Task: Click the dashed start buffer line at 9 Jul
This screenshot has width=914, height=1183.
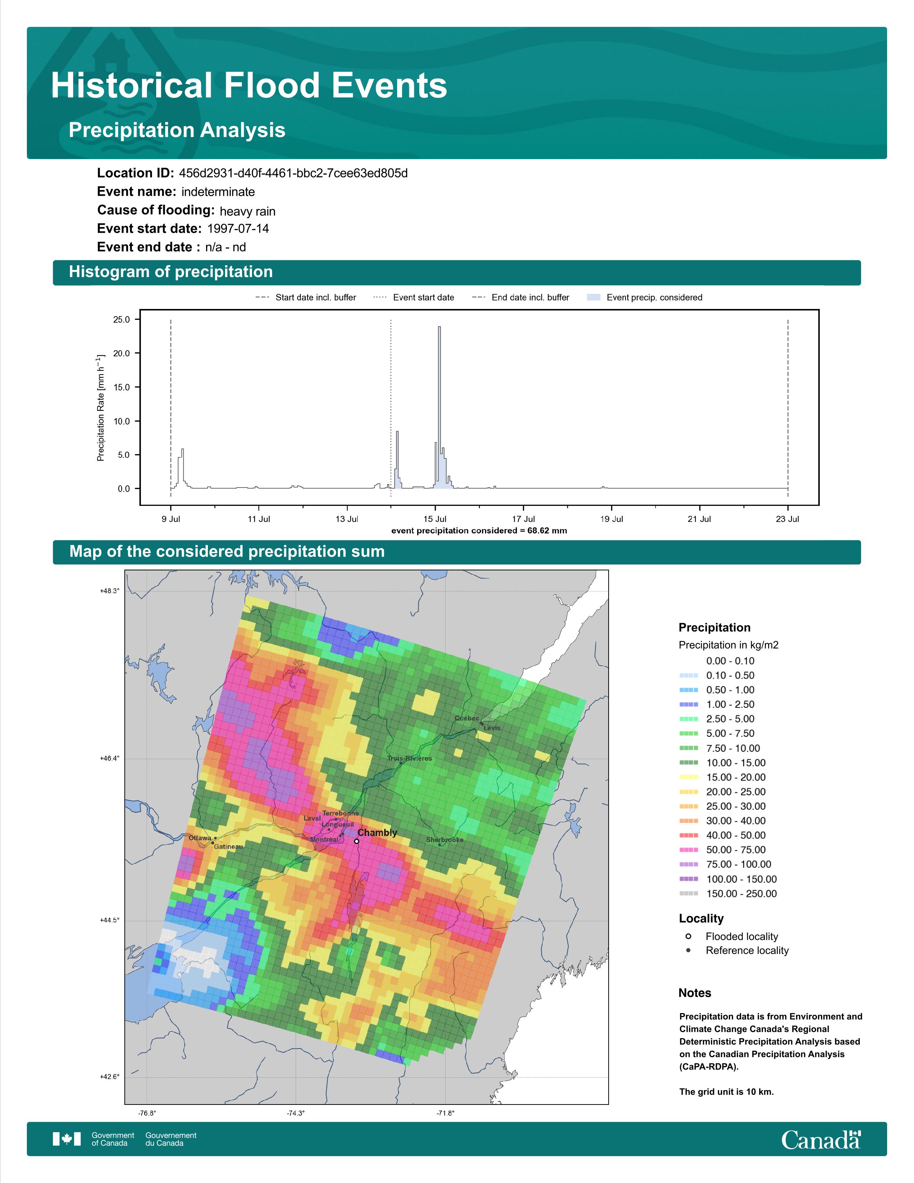Action: 171,407
